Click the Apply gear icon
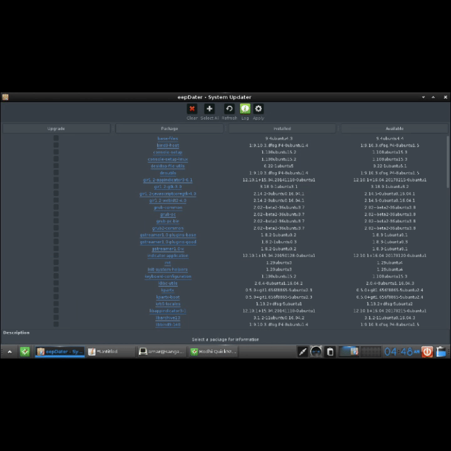This screenshot has width=451, height=451. click(x=258, y=109)
